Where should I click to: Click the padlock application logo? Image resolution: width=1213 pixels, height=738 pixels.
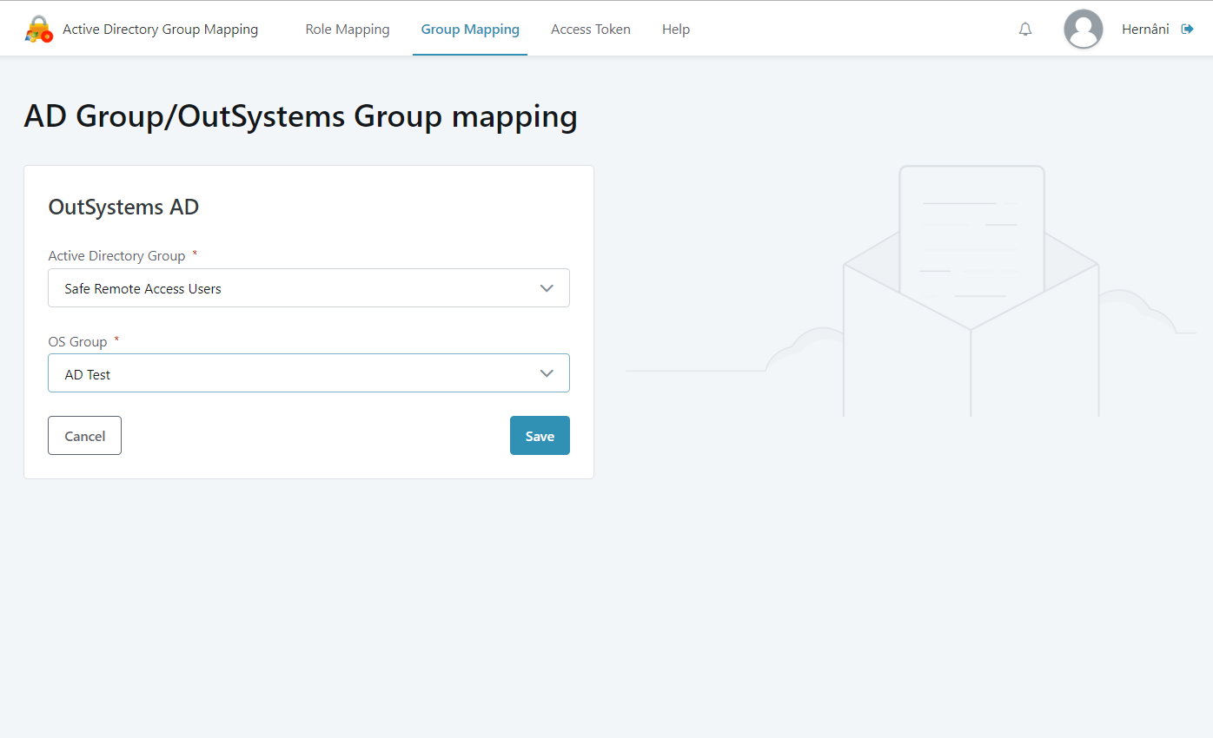pyautogui.click(x=38, y=28)
